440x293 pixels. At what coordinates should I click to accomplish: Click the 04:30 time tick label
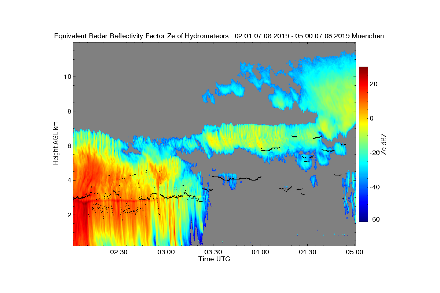[x=308, y=252]
